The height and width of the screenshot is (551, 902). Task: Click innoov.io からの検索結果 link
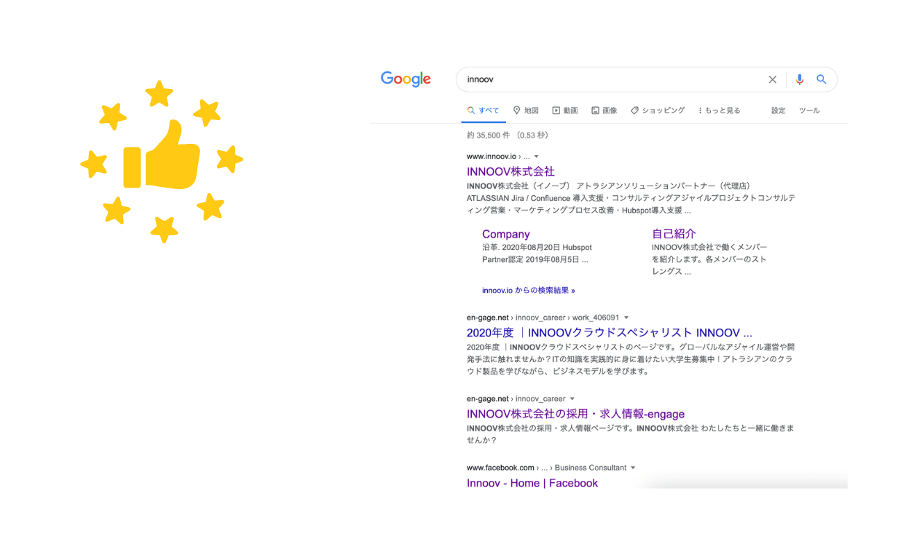528,290
